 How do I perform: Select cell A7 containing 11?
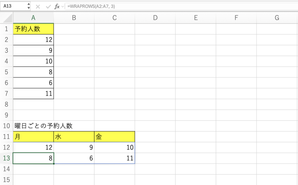coord(33,93)
